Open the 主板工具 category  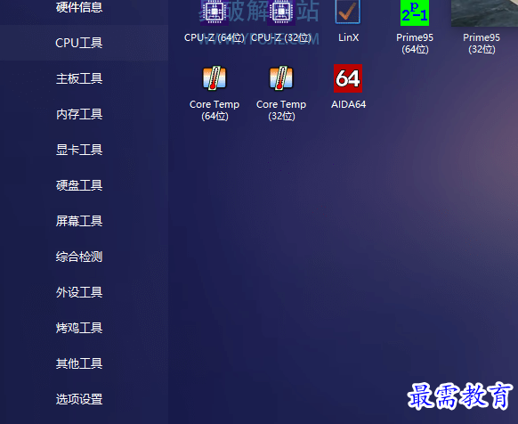[x=79, y=78]
